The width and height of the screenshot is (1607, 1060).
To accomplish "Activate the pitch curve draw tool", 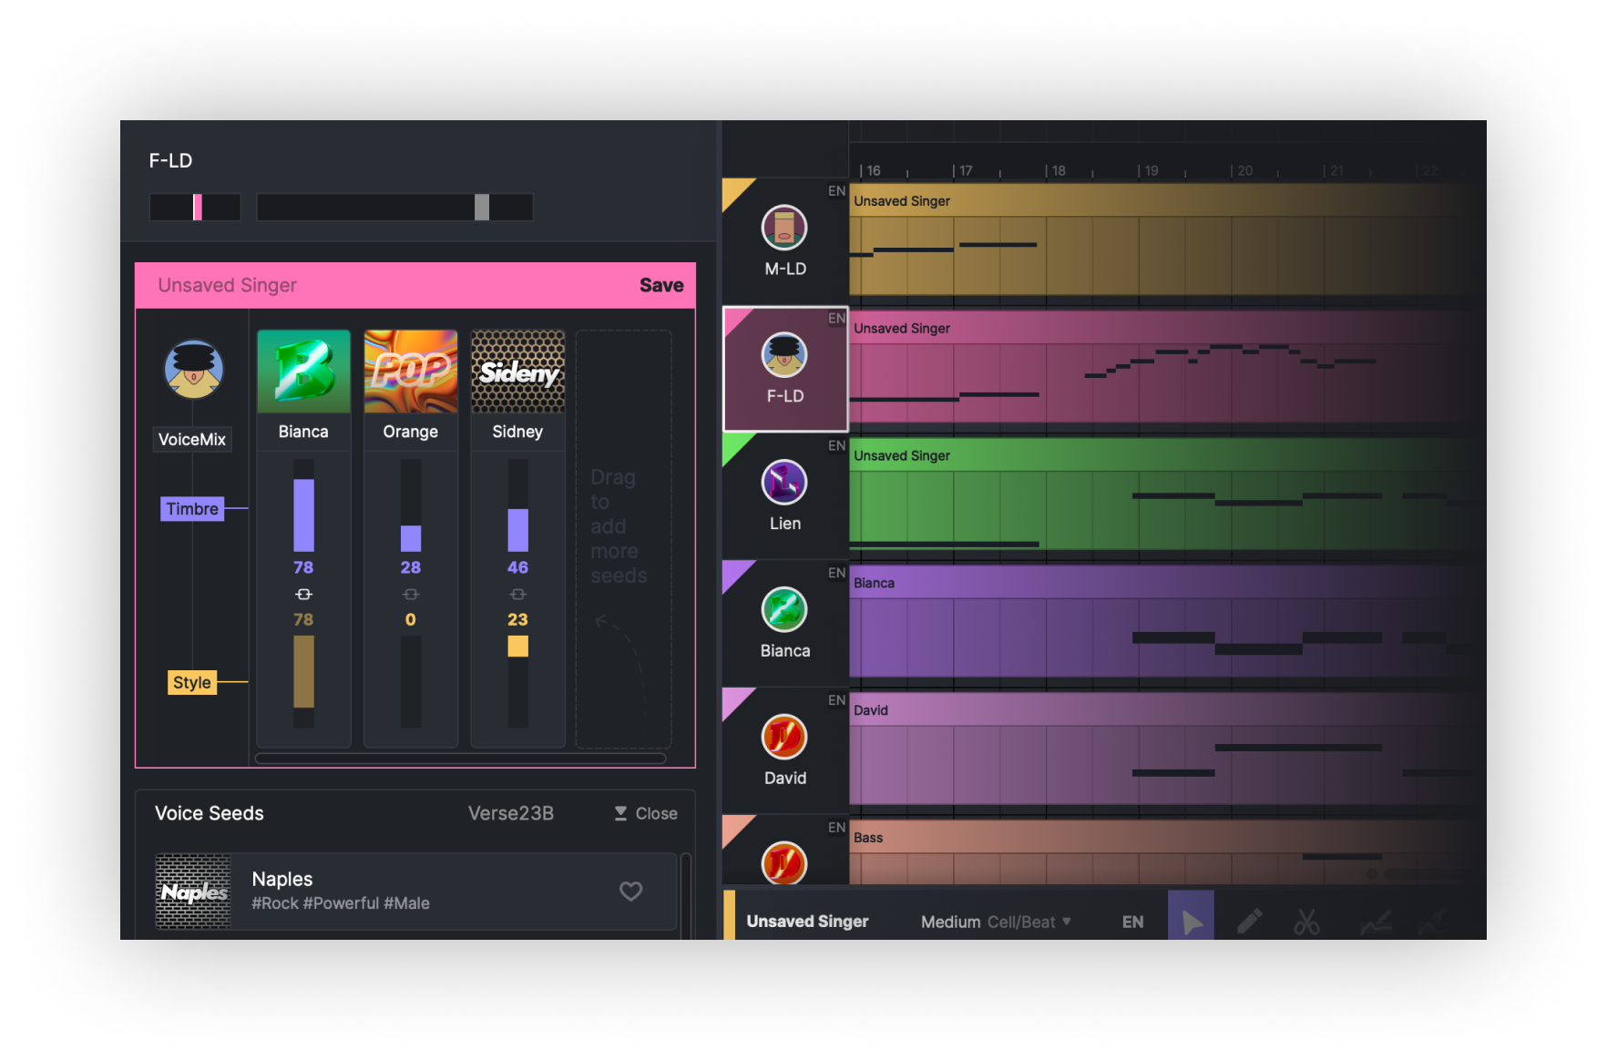I will click(x=1376, y=923).
